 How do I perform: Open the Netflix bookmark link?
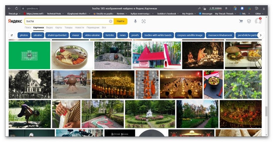(x=34, y=13)
